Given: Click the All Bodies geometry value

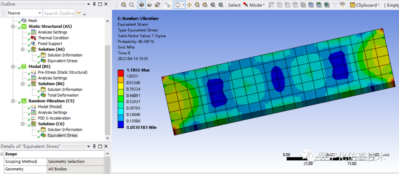Looking at the screenshot, I should click(76, 169).
